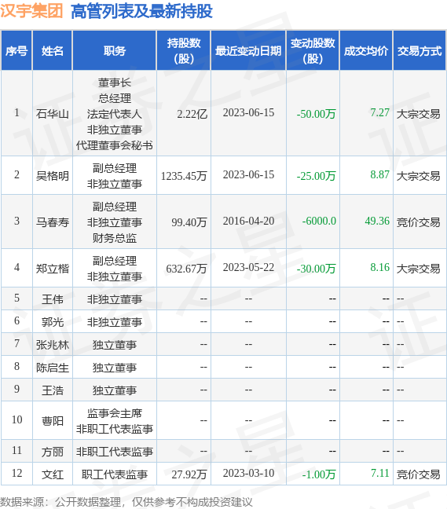447x509 pixels.
Task: Click the average price 7.27
Action: 379,112
